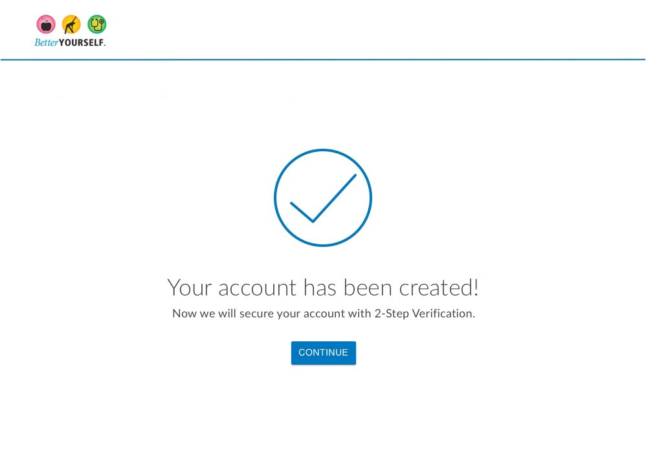Click the word 'Your' starting the heading
646x459 pixels.
pos(190,288)
